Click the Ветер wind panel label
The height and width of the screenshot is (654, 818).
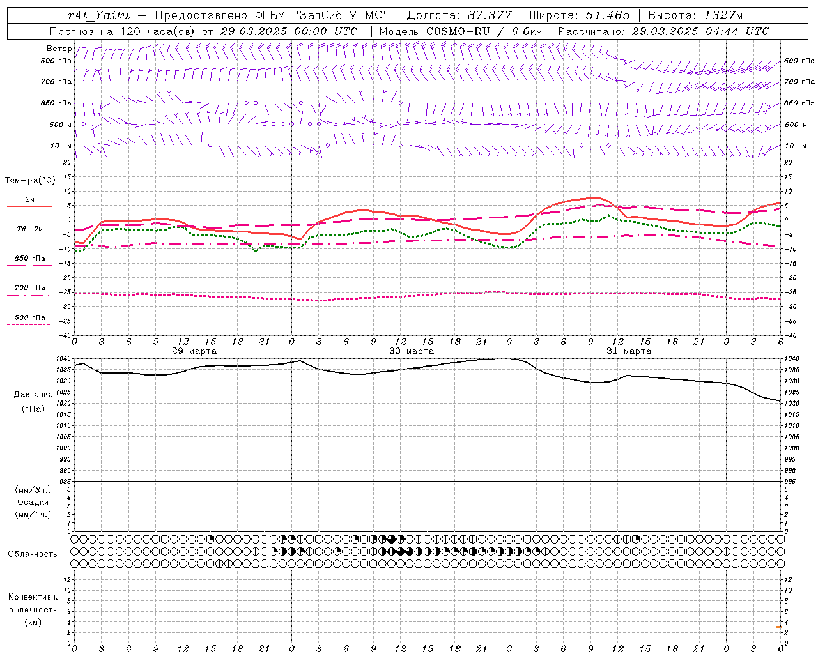[59, 49]
